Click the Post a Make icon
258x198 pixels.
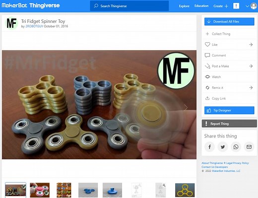(x=207, y=66)
